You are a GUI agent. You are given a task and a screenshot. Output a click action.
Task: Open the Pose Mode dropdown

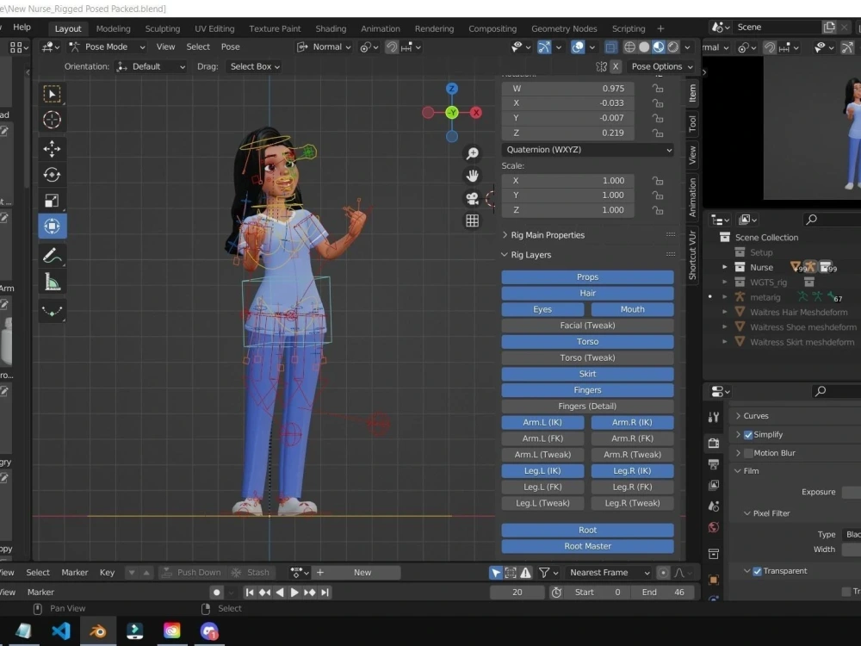108,47
